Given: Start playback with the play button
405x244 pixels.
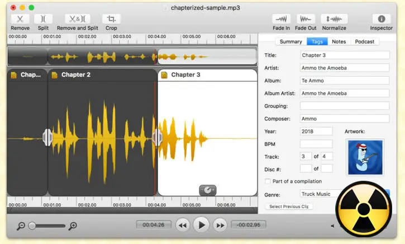Looking at the screenshot, I should tap(201, 225).
